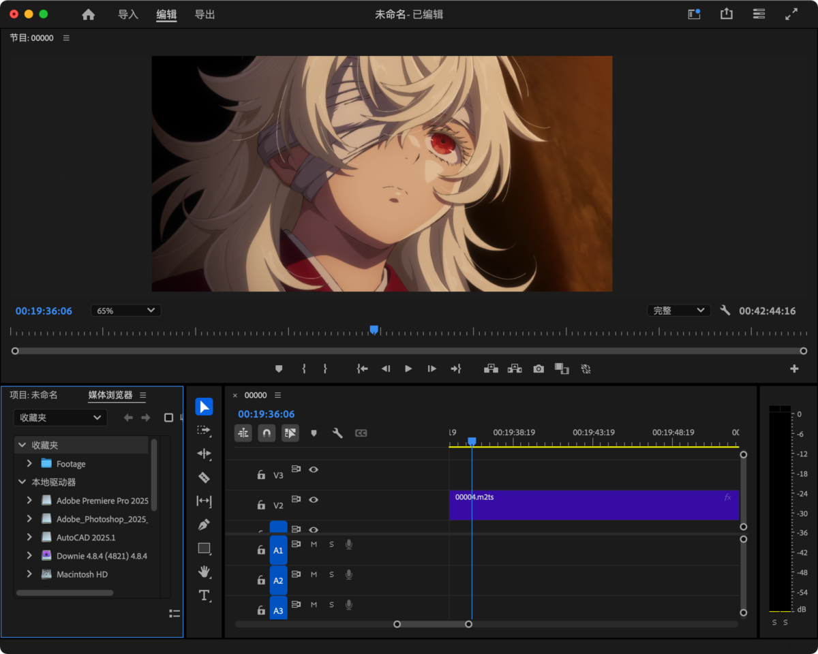
Task: Step back one frame
Action: (385, 369)
